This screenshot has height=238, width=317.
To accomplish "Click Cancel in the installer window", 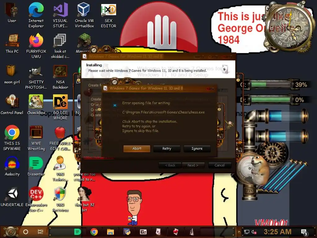I will tap(219, 165).
